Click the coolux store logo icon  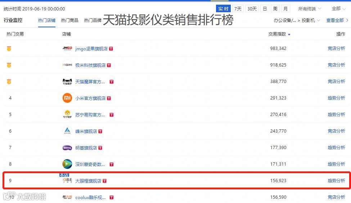67,197
